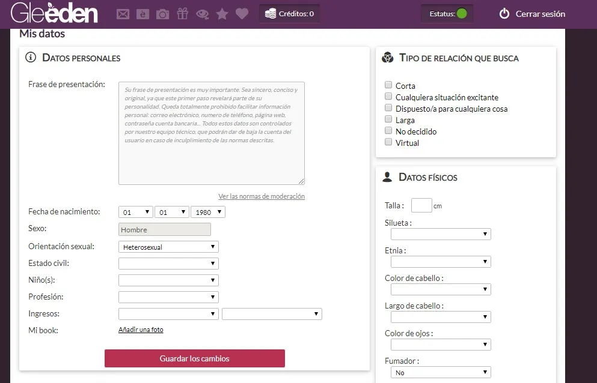Open the Color de ojos dropdown
The image size is (597, 383).
pos(441,345)
